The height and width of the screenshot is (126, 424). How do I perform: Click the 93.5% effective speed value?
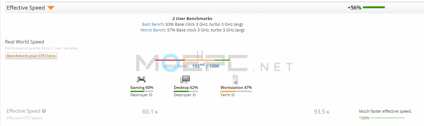click(x=321, y=112)
